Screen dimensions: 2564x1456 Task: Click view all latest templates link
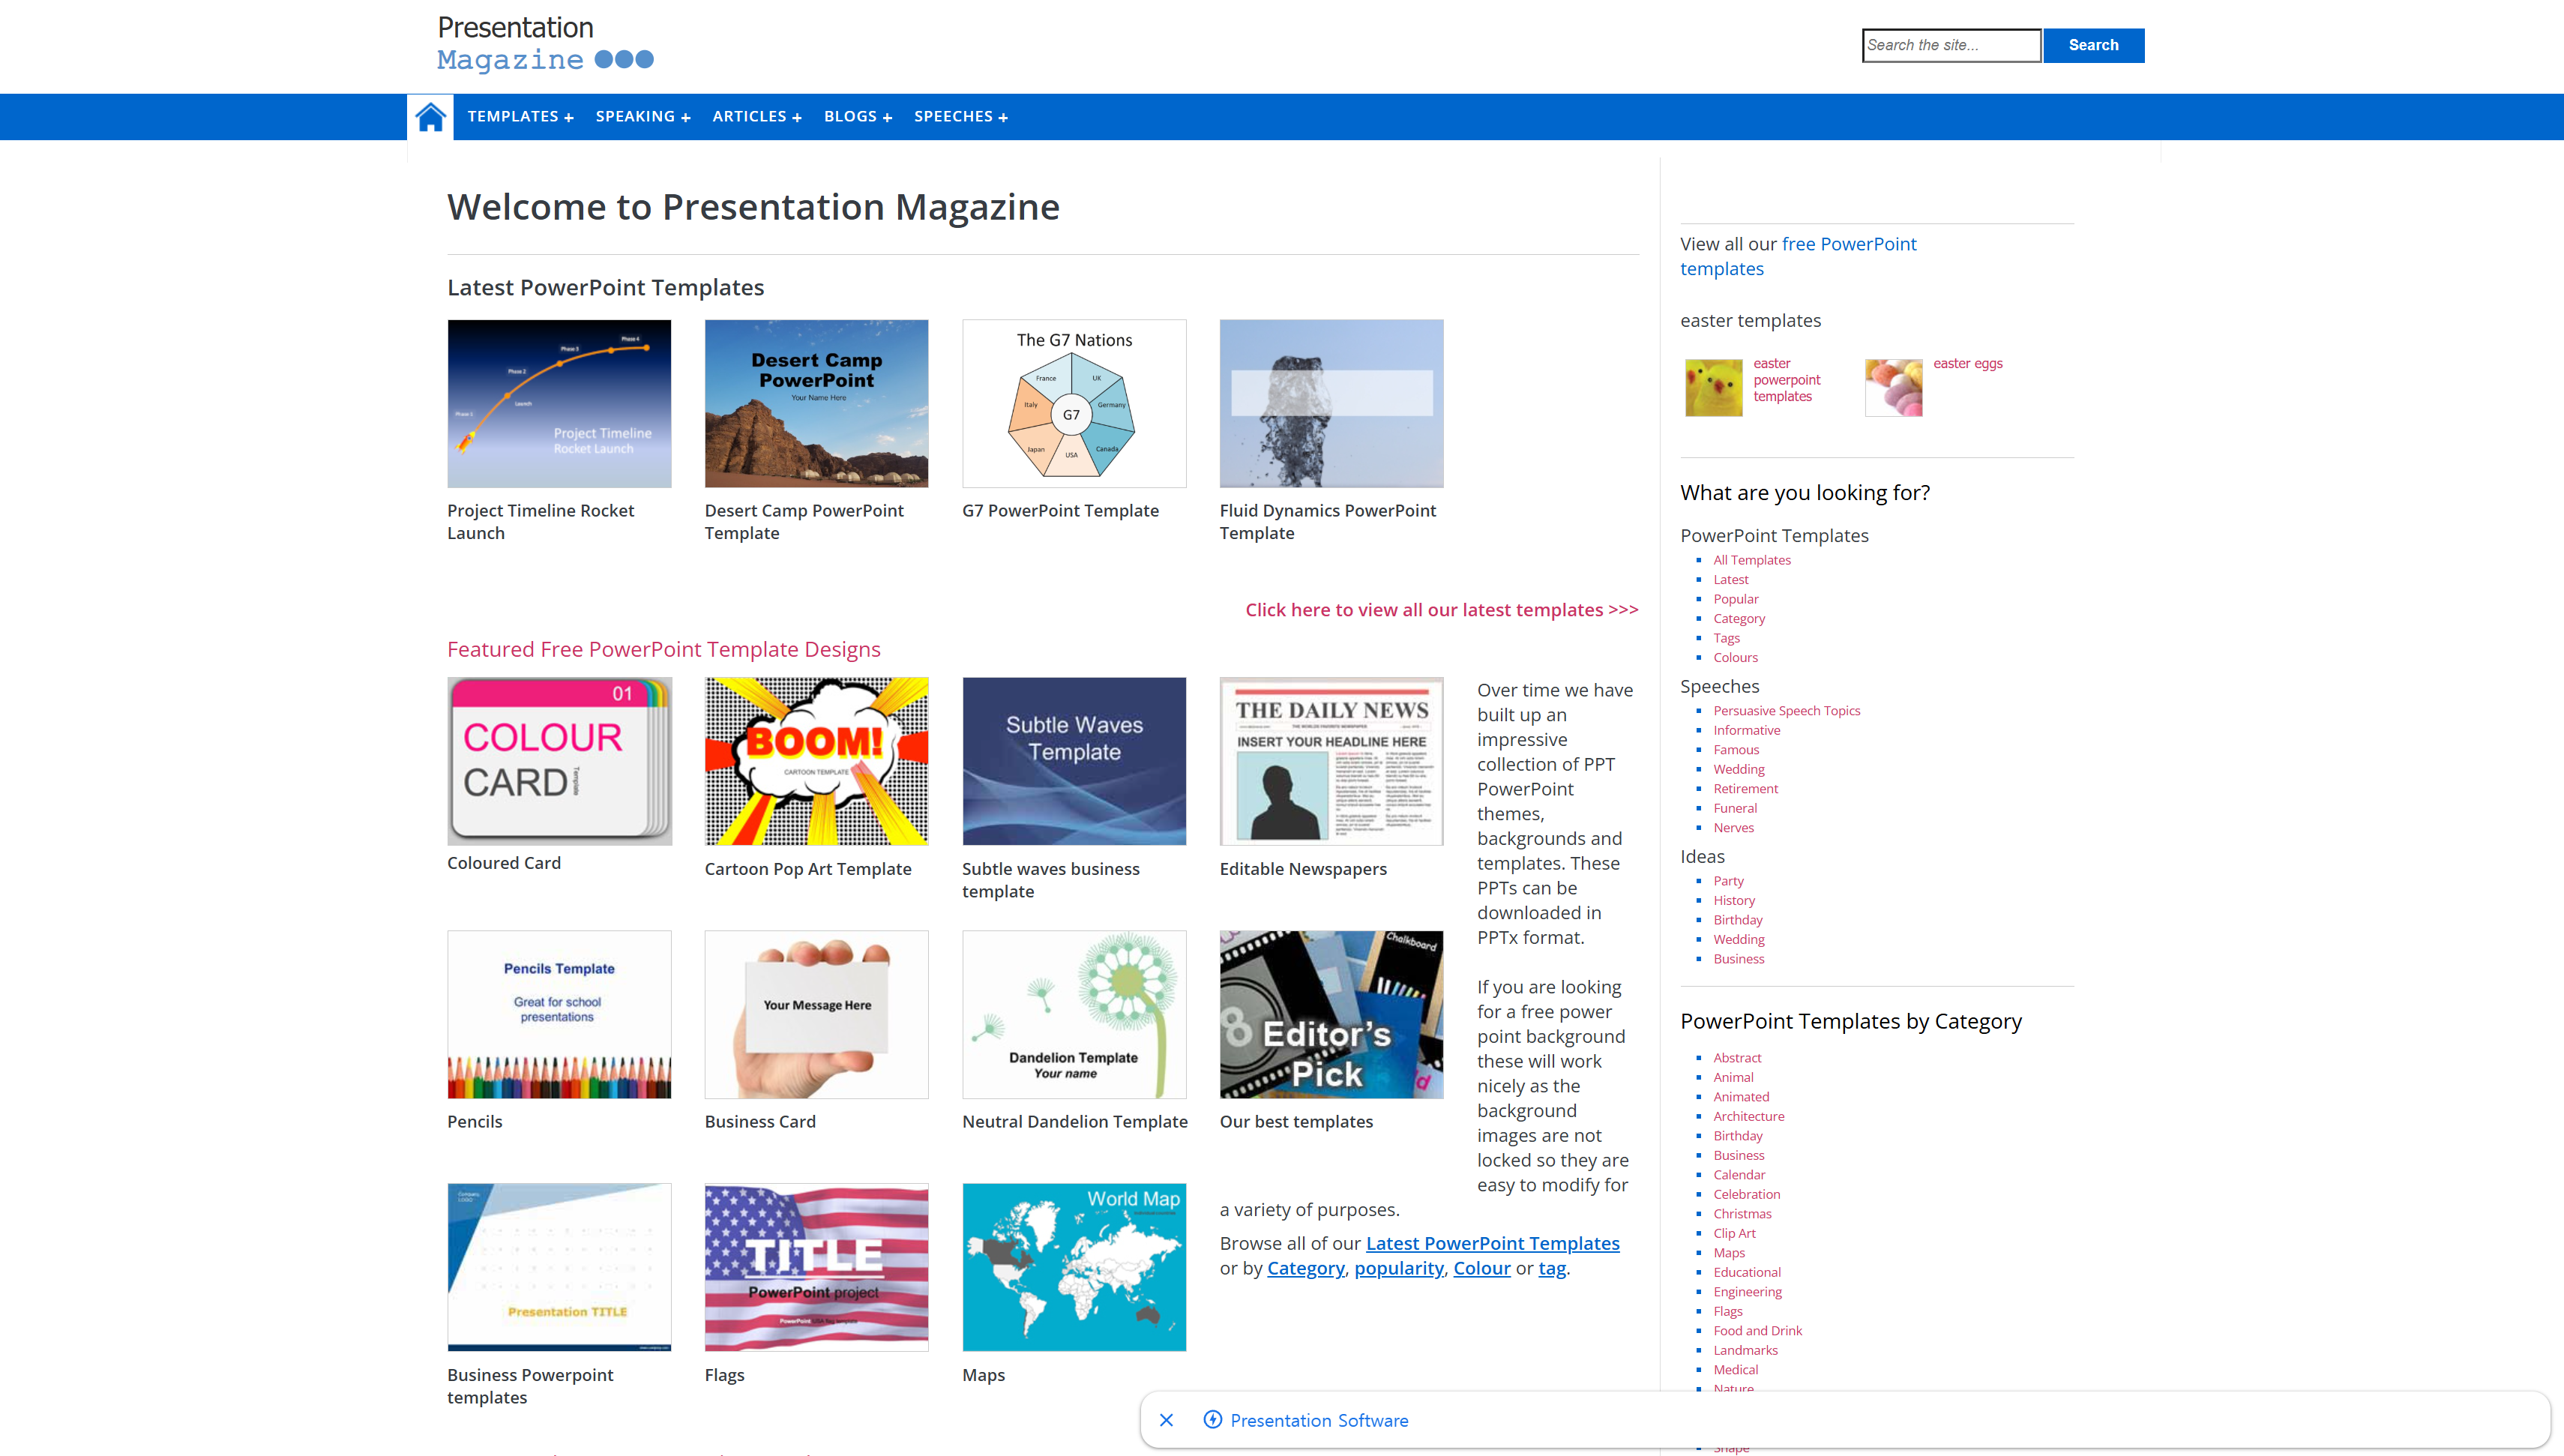tap(1442, 610)
